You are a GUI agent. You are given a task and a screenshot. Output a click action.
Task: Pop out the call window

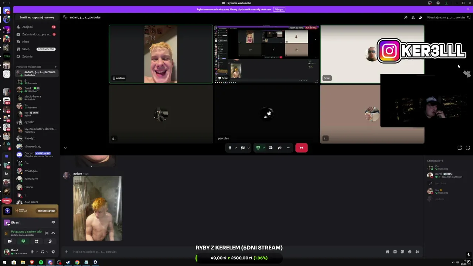(460, 148)
